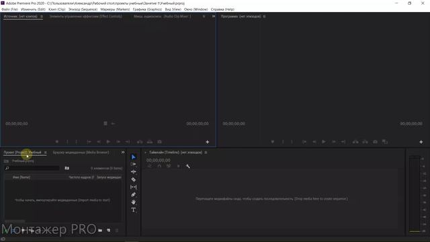
Task: Open Изменить (Edit) menu
Action: point(33,9)
